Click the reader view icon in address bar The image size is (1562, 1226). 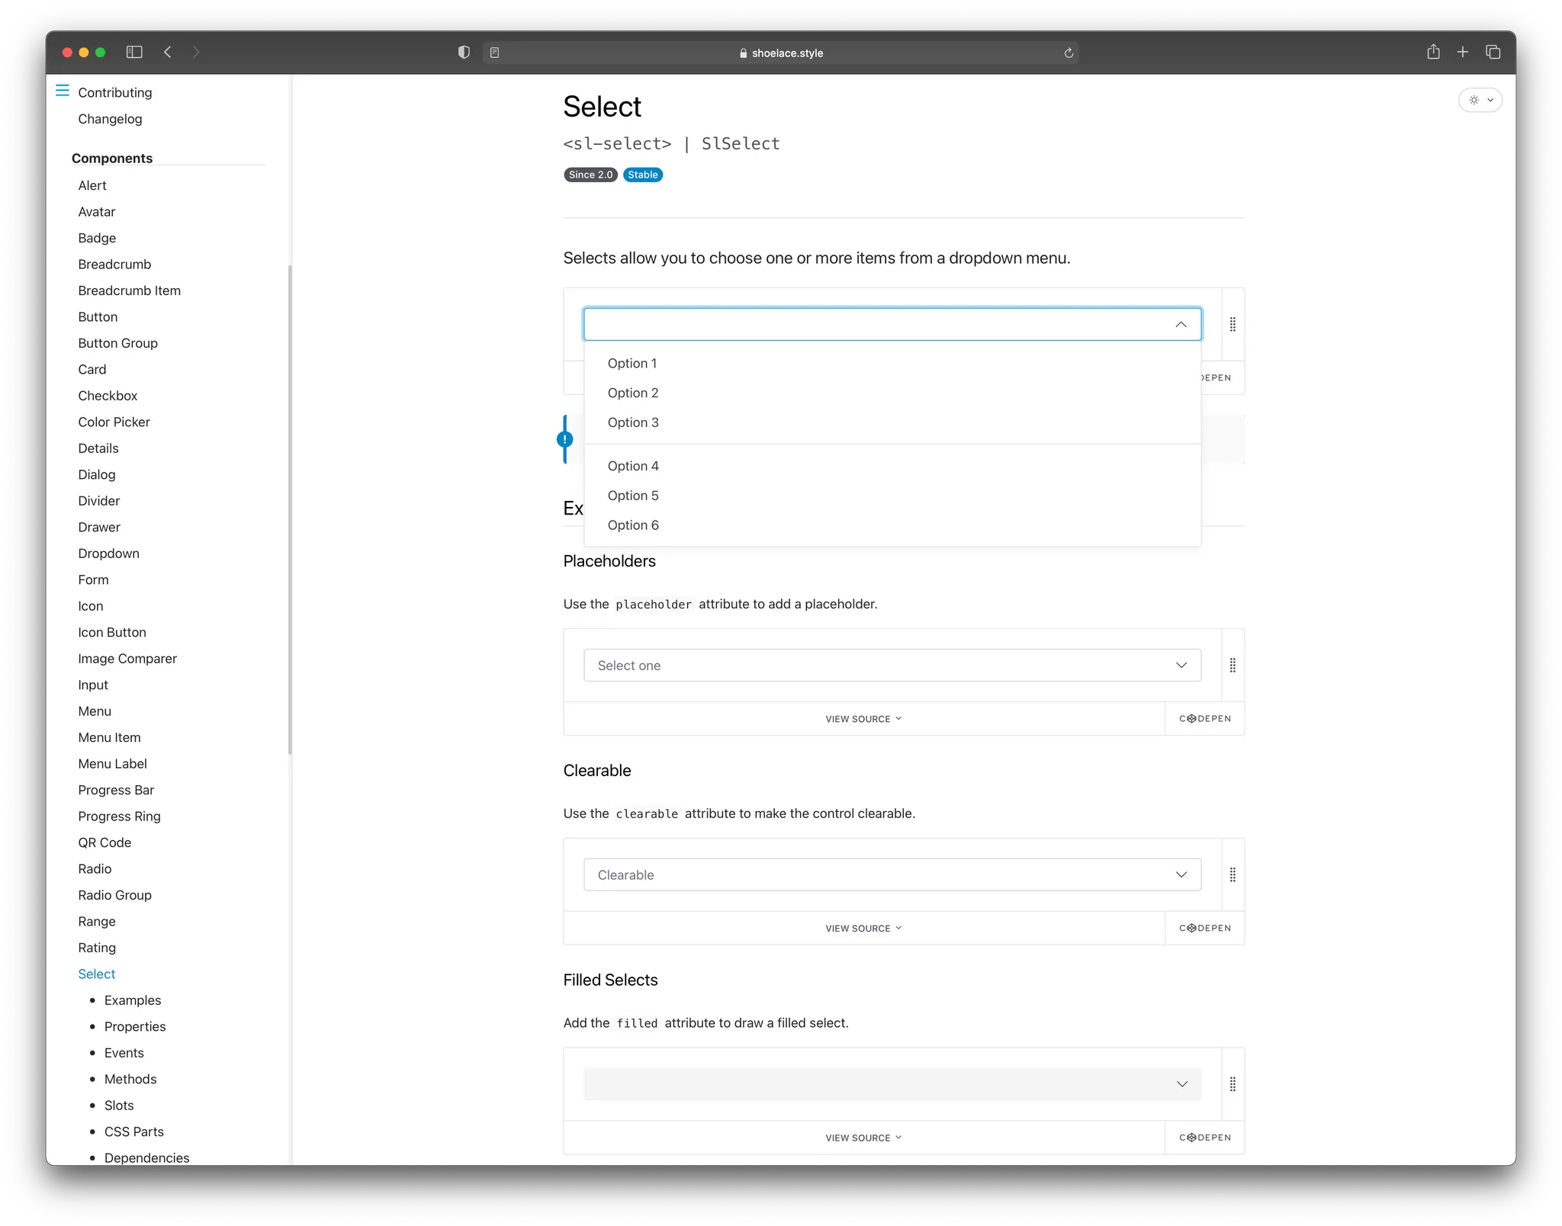494,53
